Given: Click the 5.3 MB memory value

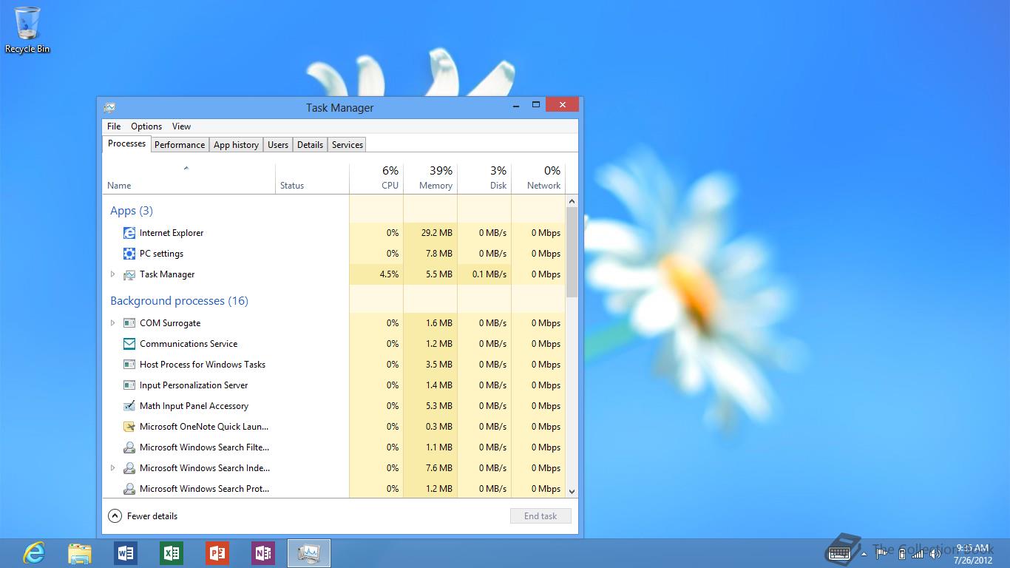Looking at the screenshot, I should tap(439, 406).
